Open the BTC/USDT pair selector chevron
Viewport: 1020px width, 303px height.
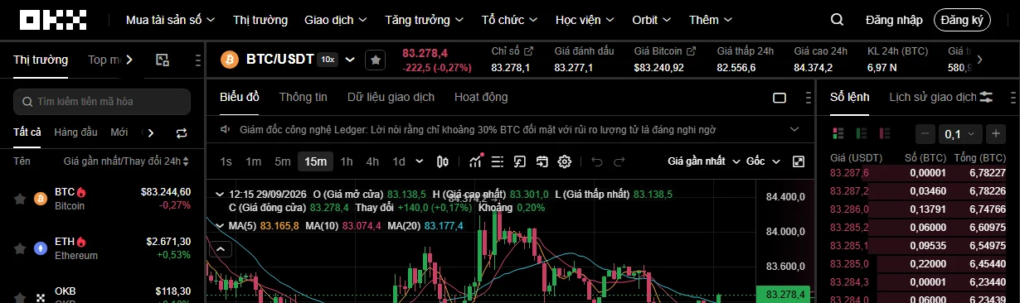click(x=350, y=60)
